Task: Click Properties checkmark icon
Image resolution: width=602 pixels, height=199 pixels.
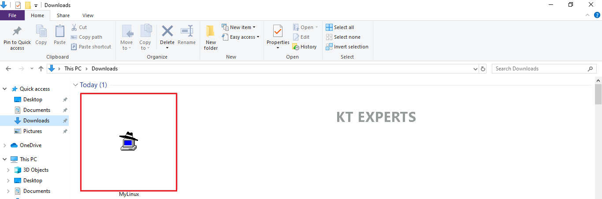Action: click(x=278, y=31)
